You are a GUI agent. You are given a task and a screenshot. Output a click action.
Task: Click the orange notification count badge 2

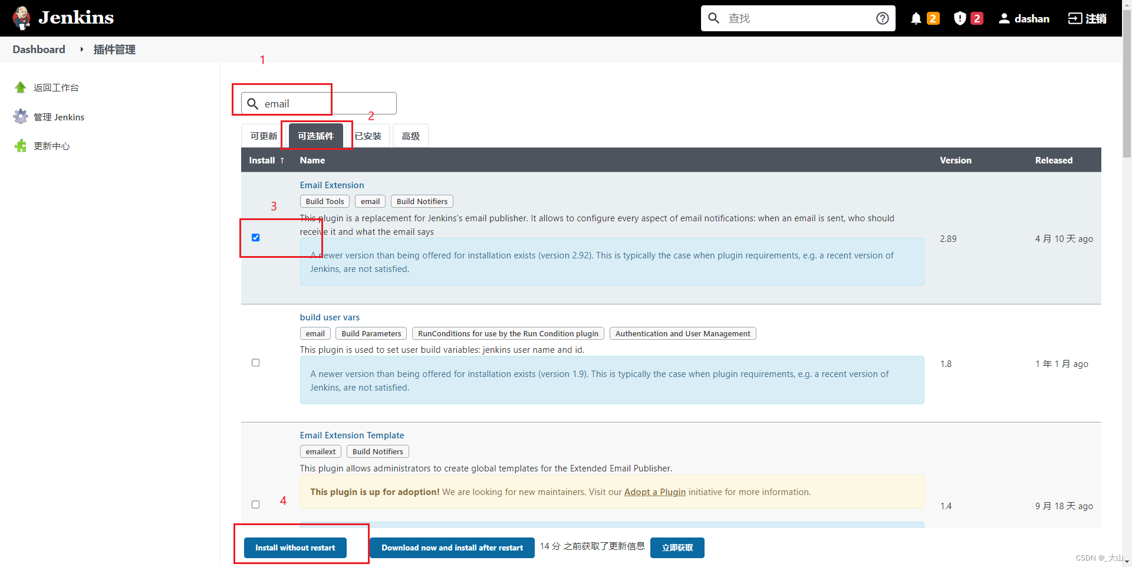click(x=933, y=18)
